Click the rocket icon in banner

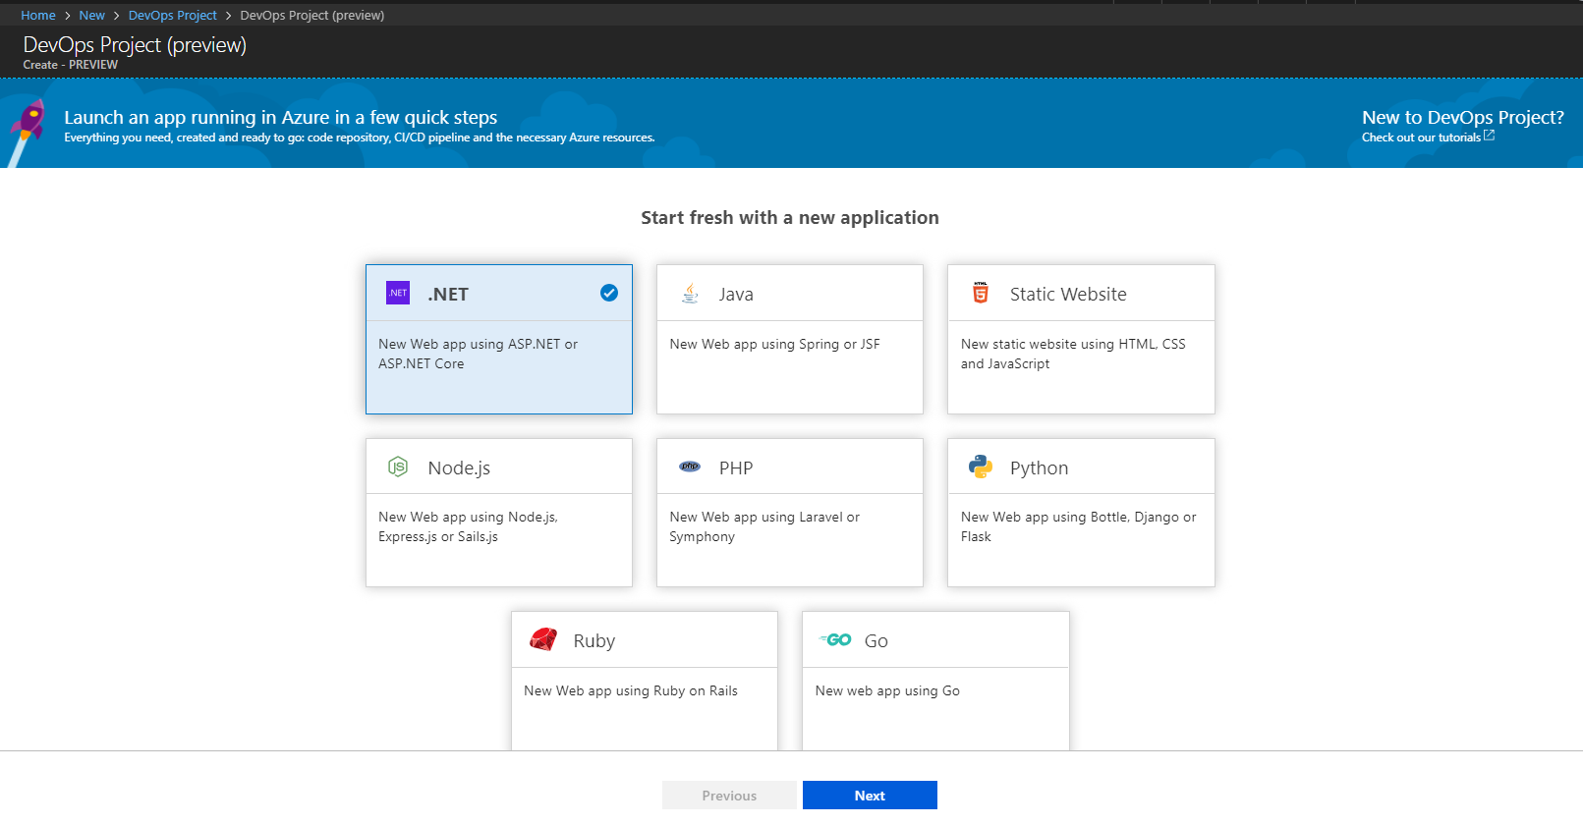coord(27,131)
